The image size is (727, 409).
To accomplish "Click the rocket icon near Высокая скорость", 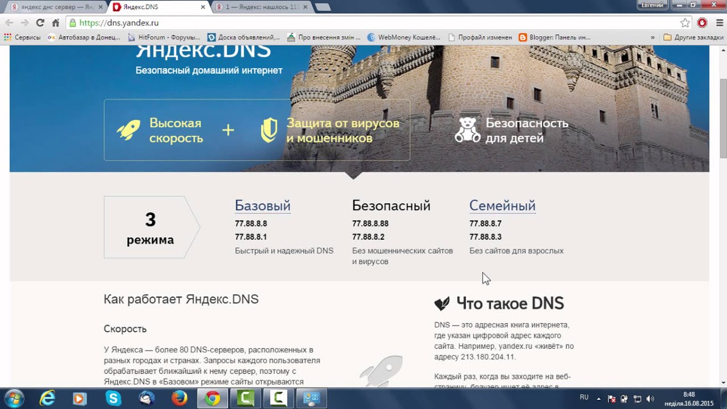I will pos(128,130).
